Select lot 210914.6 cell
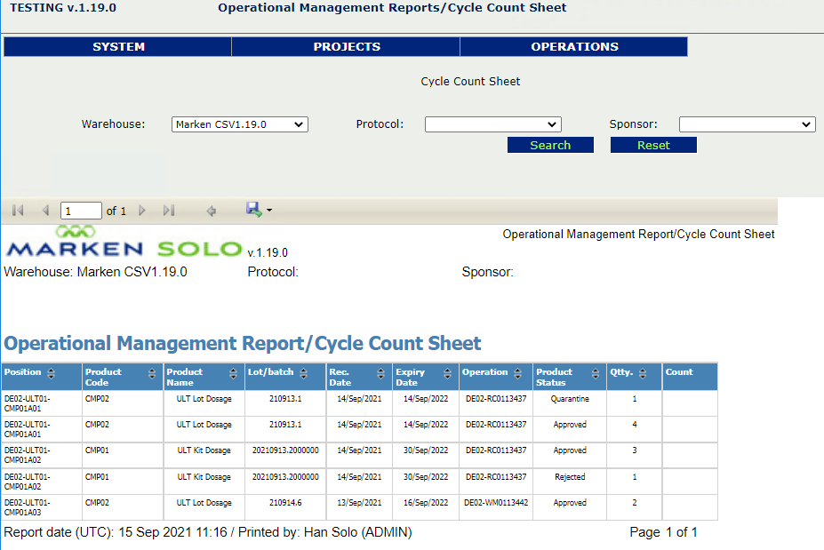The height and width of the screenshot is (550, 824). point(285,507)
